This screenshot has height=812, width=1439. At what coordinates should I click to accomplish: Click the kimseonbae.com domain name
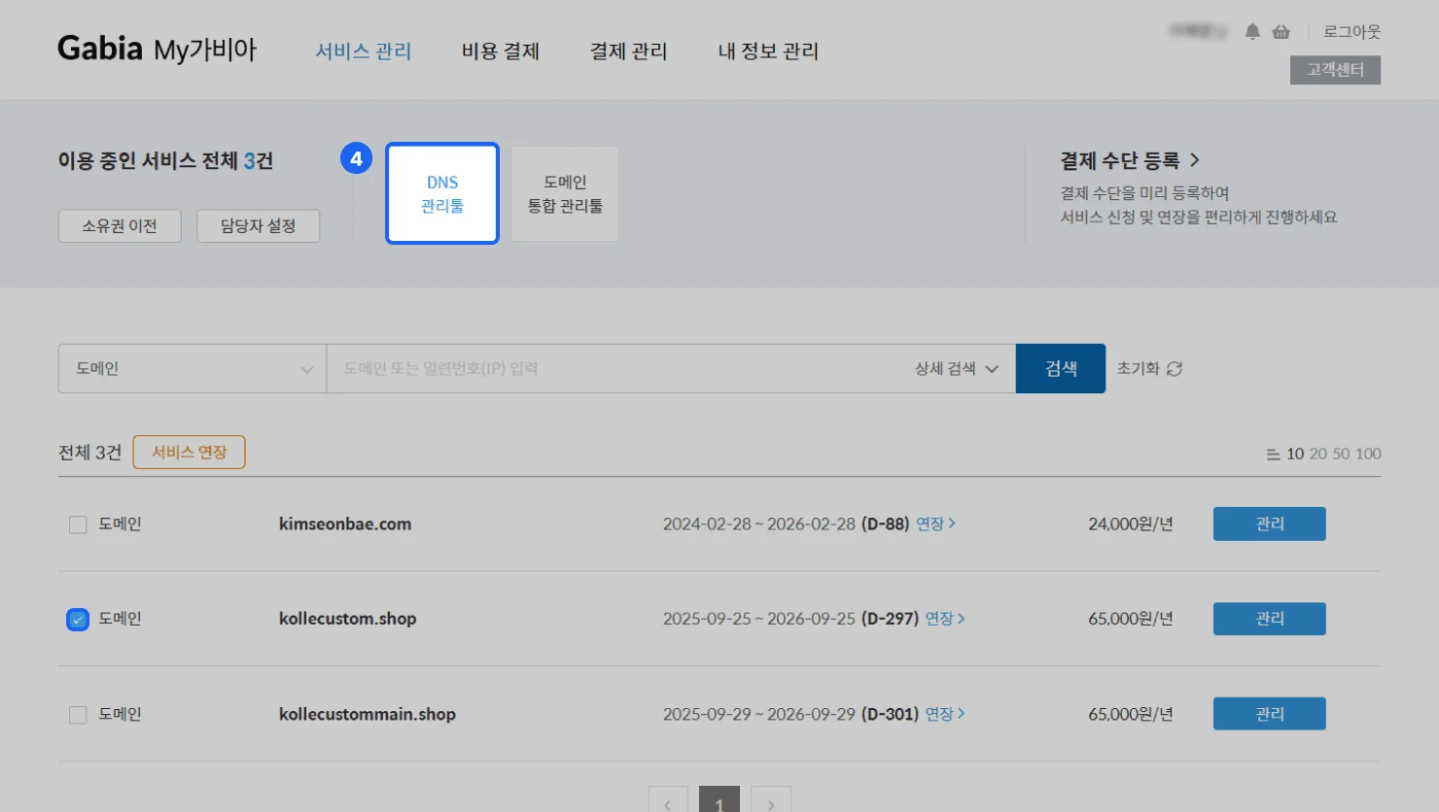pyautogui.click(x=345, y=524)
